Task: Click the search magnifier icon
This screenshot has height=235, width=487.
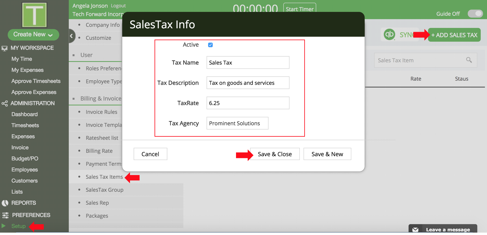Action: tap(469, 60)
